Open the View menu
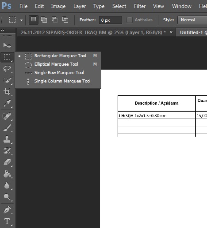Viewport: 207px width, 228px height. [x=158, y=6]
